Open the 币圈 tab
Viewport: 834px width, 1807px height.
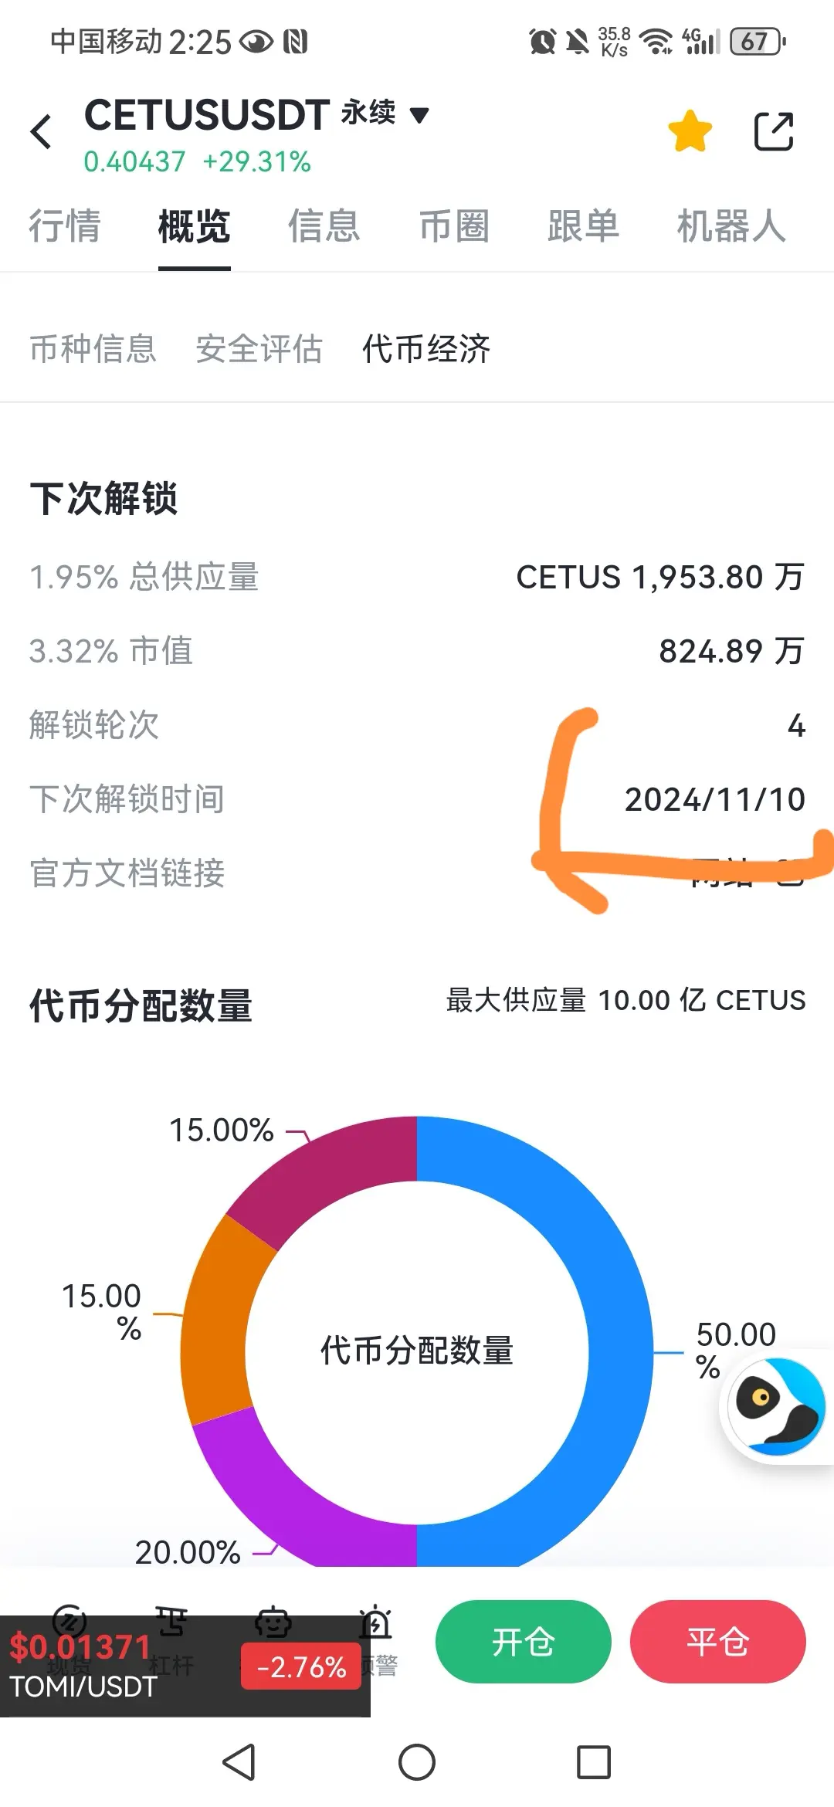pos(454,226)
